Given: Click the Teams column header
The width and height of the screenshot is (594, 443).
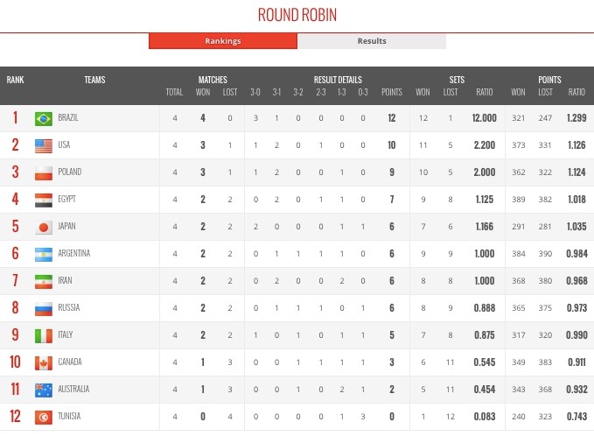Looking at the screenshot, I should point(94,80).
